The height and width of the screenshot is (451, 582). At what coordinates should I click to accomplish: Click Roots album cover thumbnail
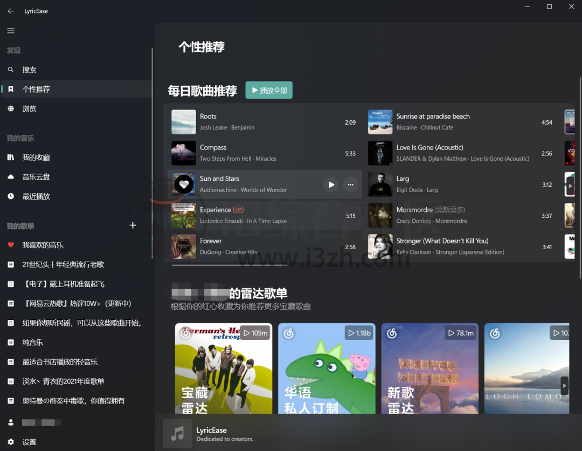(x=184, y=122)
